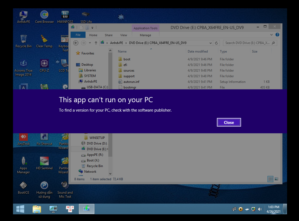Image resolution: width=299 pixels, height=221 pixels.
Task: Switch to the View ribbon tab
Action: 123,35
